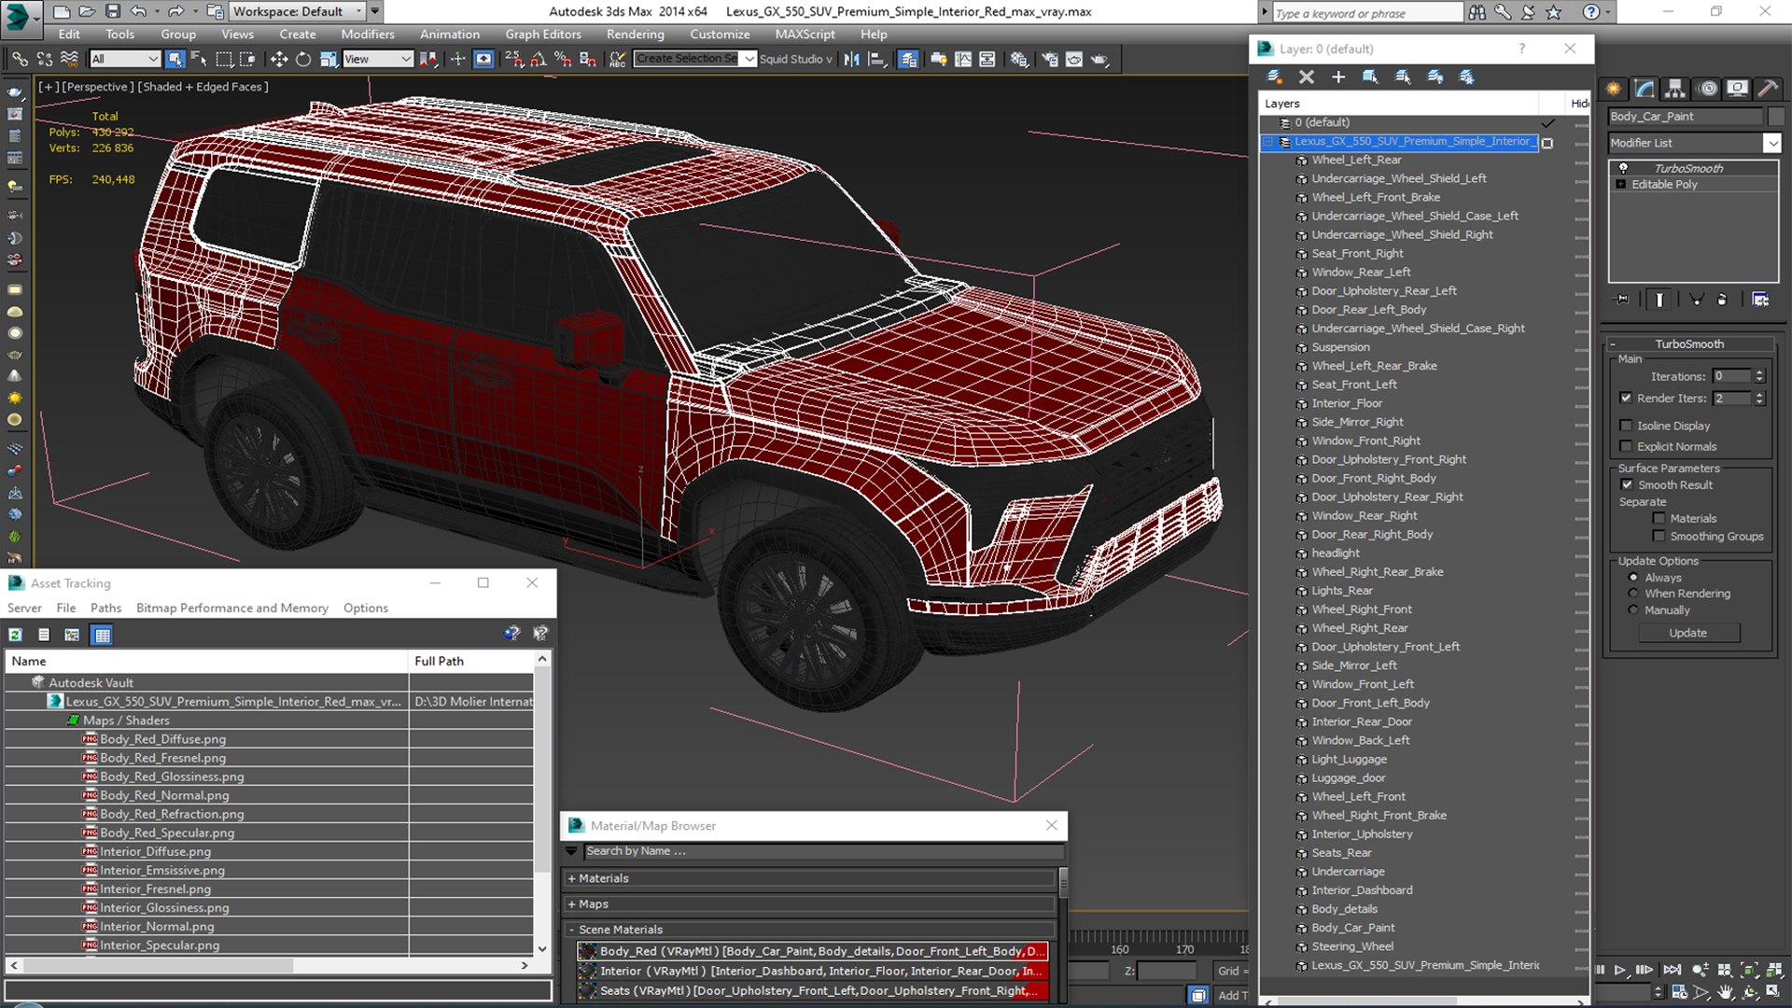Toggle the Angle Snap icon
Screen dimensions: 1792x1008
coord(539,59)
